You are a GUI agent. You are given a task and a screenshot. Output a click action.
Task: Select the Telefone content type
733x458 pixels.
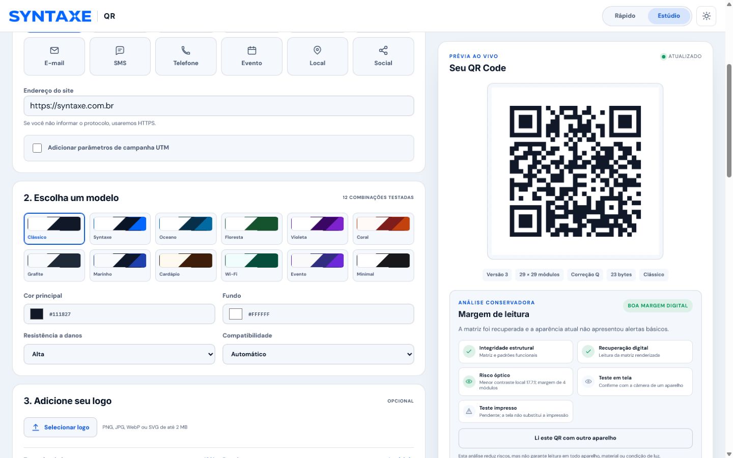[x=186, y=56]
